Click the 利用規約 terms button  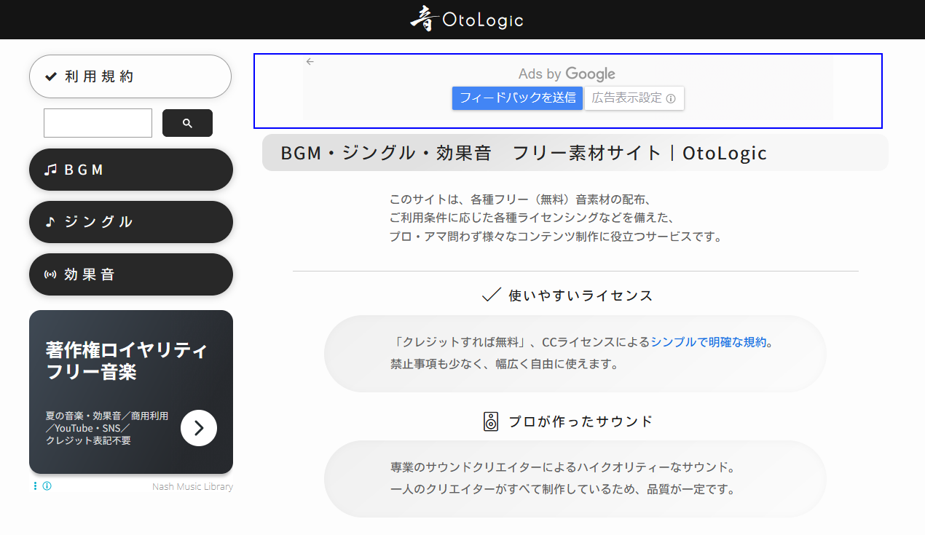(130, 76)
